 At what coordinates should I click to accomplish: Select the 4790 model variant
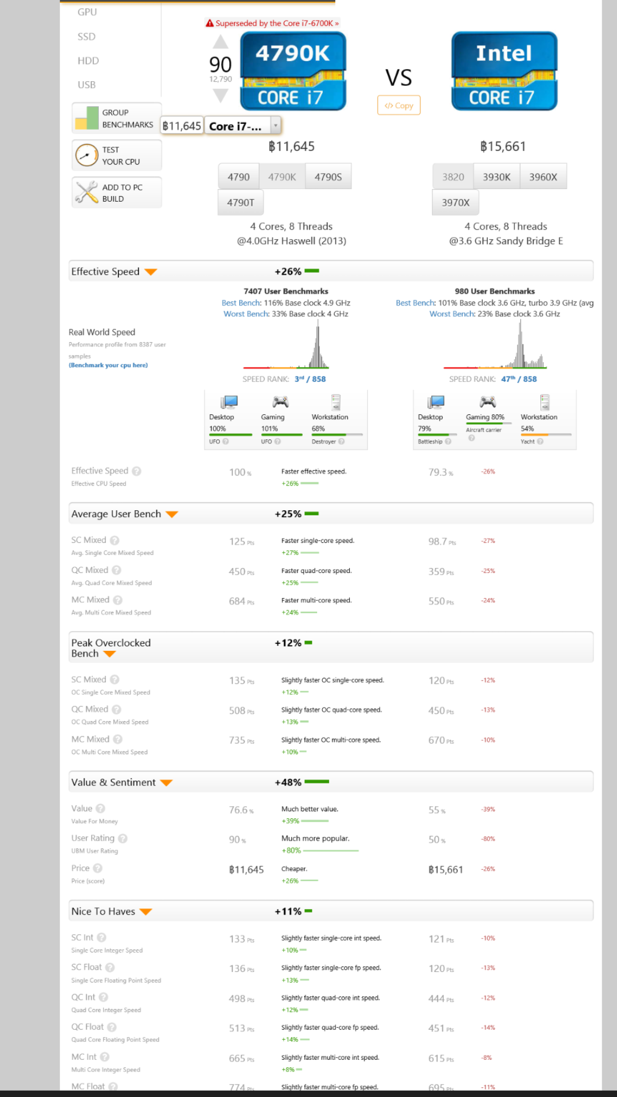(x=238, y=177)
